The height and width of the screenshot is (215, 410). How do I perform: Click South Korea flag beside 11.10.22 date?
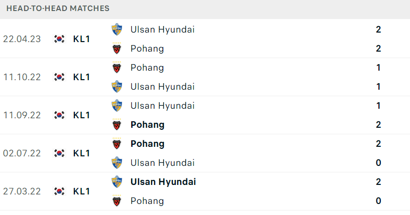tap(59, 77)
